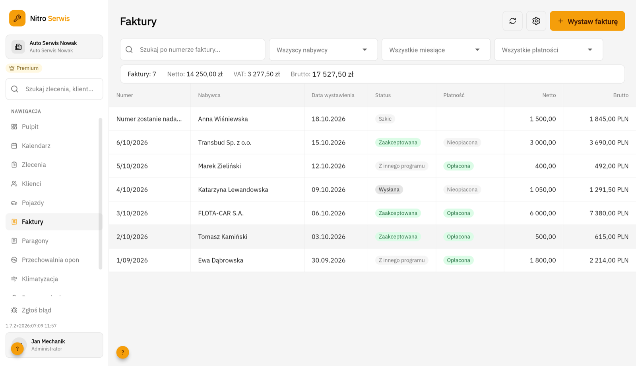Click the Pulpit dashboard icon
Viewport: 636px width, 366px height.
point(14,127)
